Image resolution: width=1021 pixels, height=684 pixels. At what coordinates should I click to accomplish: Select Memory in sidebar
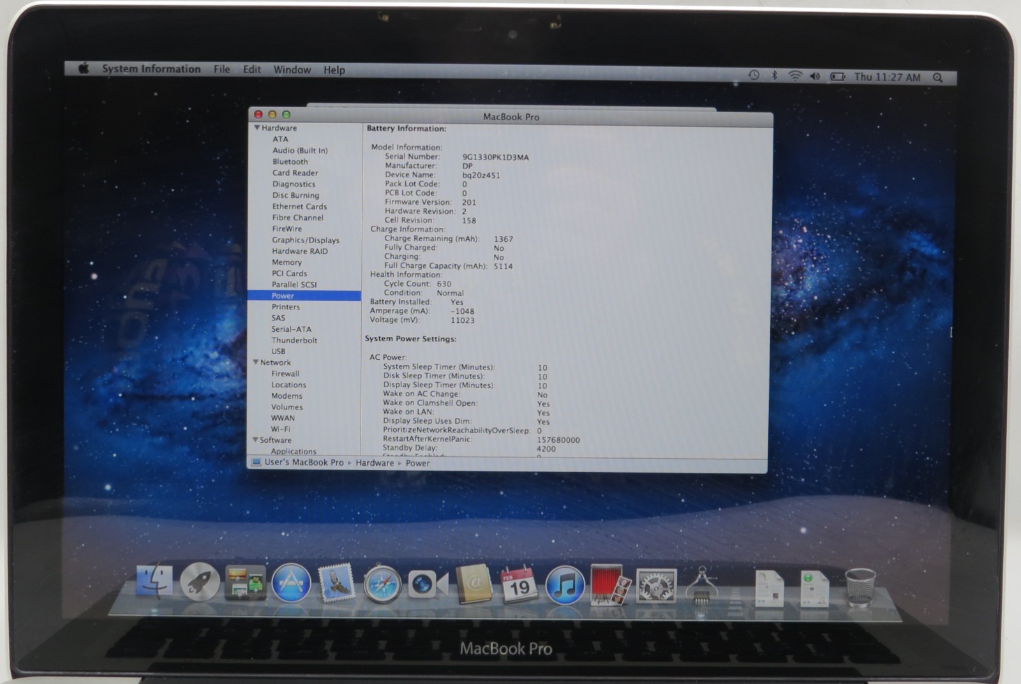pyautogui.click(x=287, y=262)
